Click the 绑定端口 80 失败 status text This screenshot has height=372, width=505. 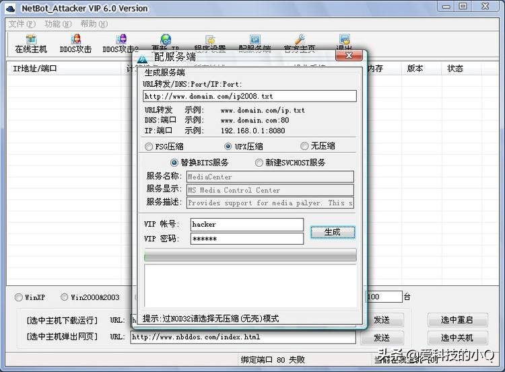click(273, 360)
